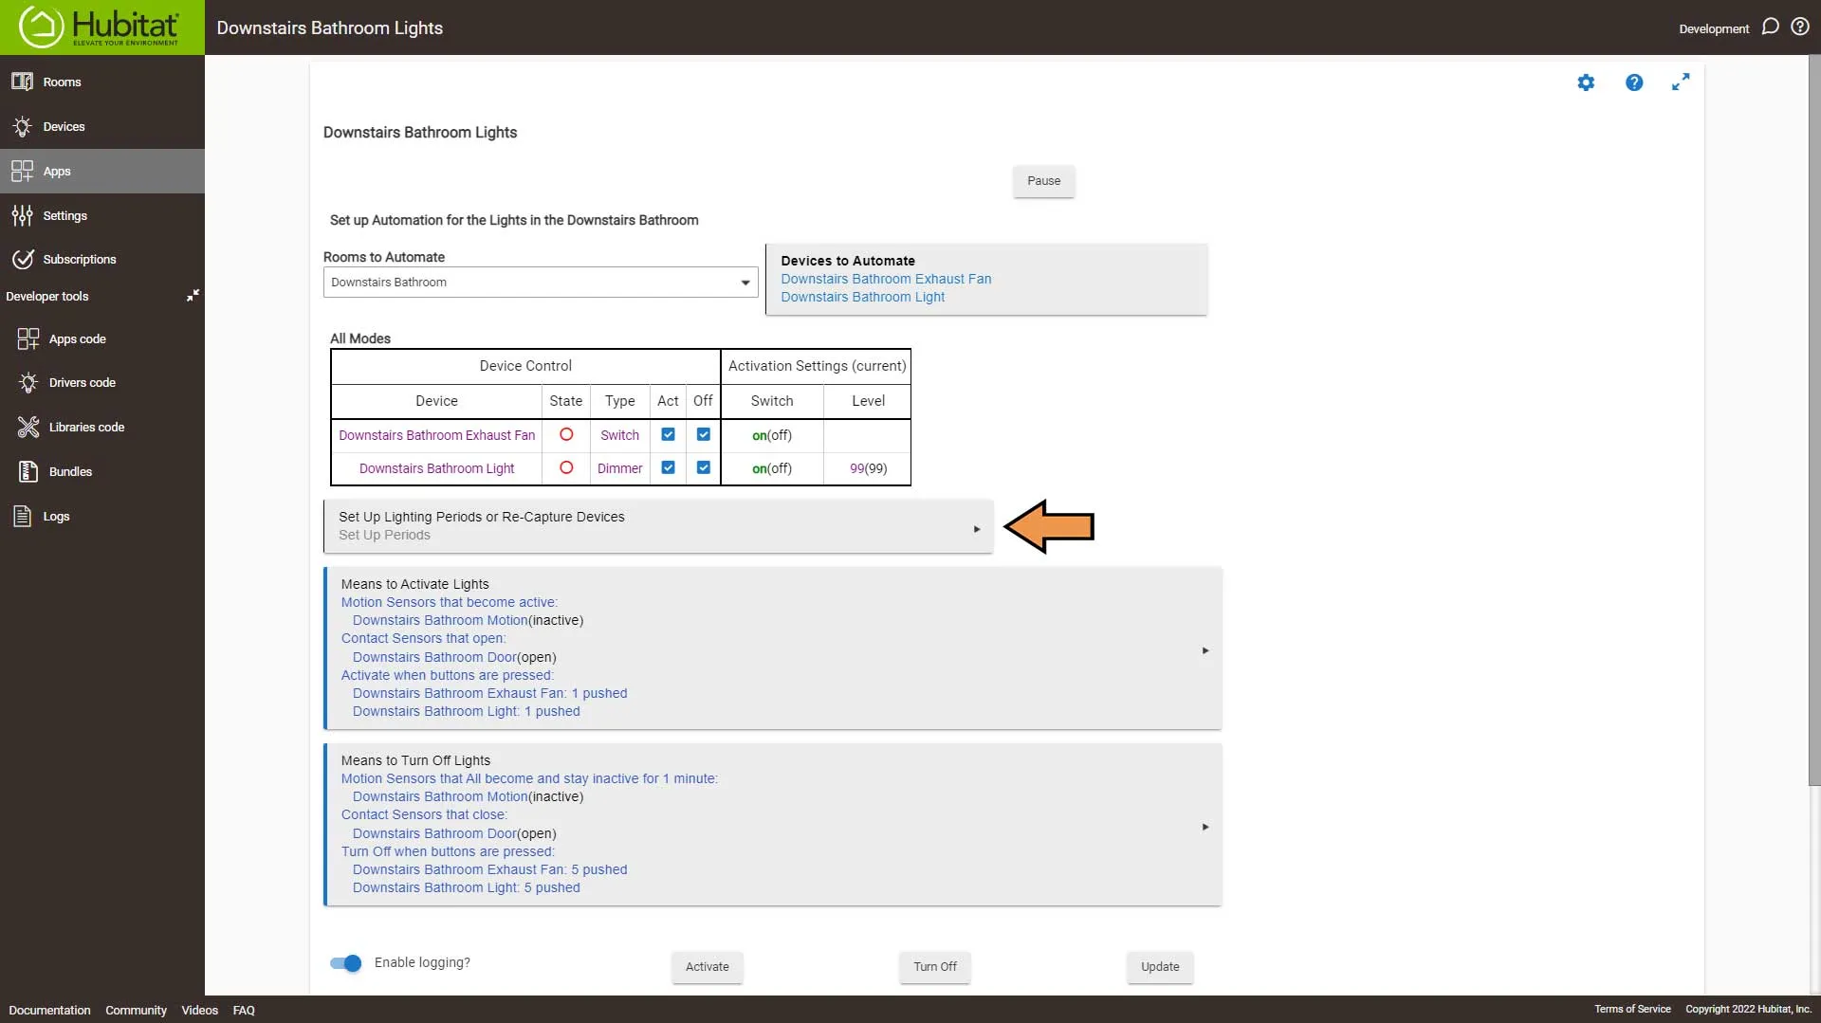Open Rooms icon in sidebar
Image resolution: width=1821 pixels, height=1023 pixels.
(22, 82)
